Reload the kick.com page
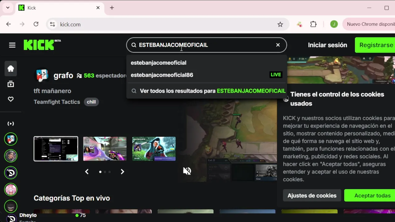Image resolution: width=395 pixels, height=222 pixels. tap(36, 24)
